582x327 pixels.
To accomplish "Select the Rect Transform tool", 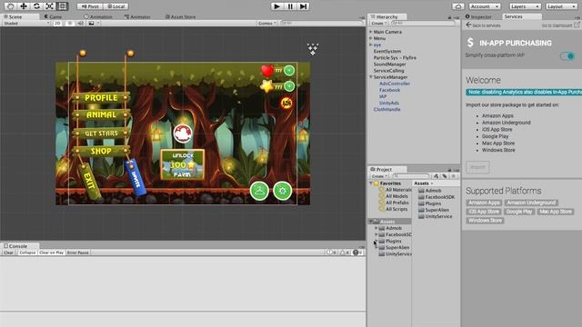I will coord(63,6).
